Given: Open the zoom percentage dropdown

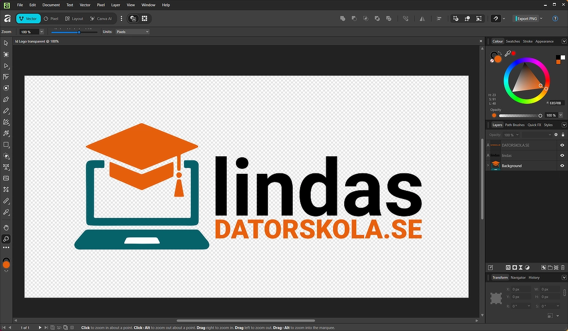Looking at the screenshot, I should click(42, 32).
